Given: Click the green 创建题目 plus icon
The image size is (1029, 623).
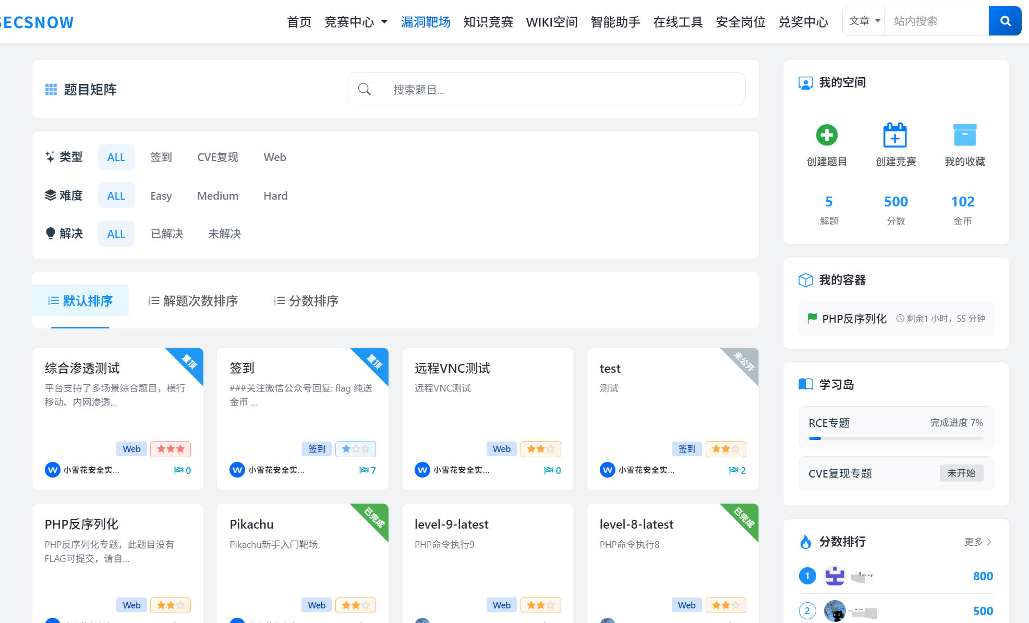Looking at the screenshot, I should (x=827, y=135).
